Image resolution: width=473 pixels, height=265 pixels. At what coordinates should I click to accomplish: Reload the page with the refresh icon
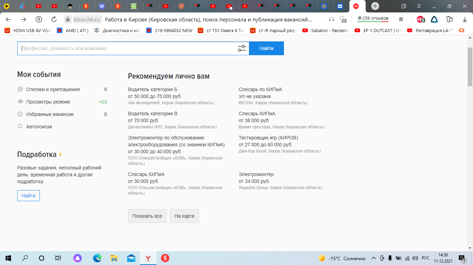[54, 19]
